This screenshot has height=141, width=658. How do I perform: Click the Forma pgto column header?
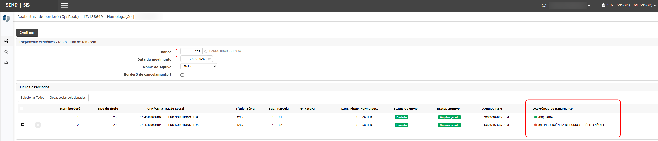(370, 109)
